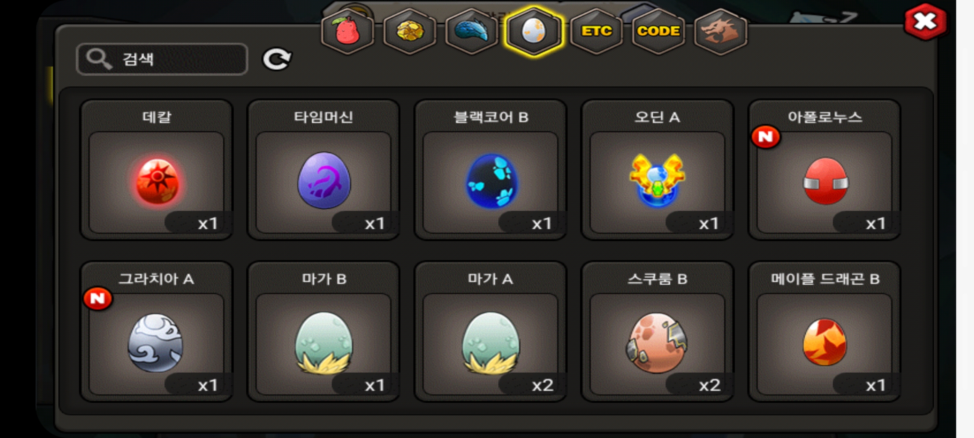Select the blue dragon scale tab
974x438 pixels.
[x=472, y=31]
